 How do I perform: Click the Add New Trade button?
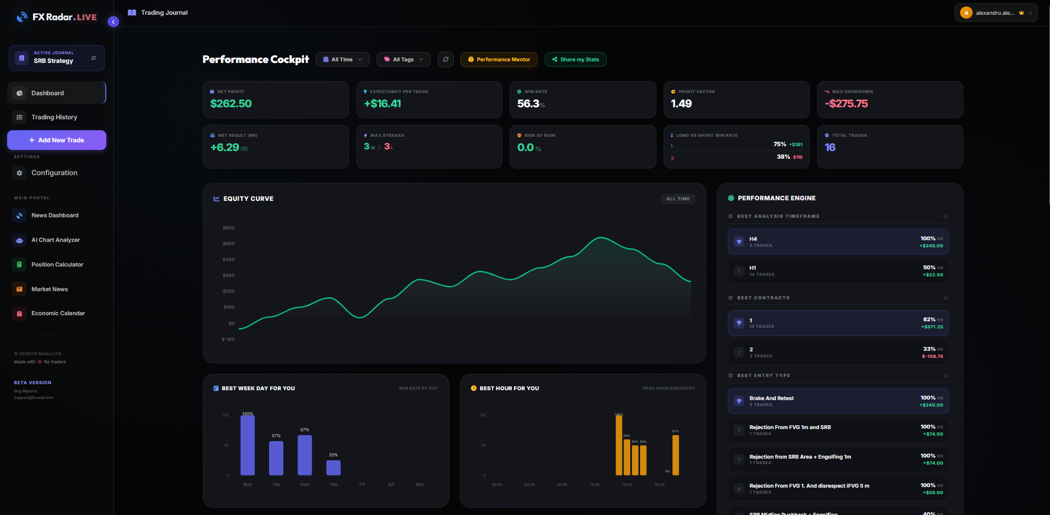click(56, 140)
